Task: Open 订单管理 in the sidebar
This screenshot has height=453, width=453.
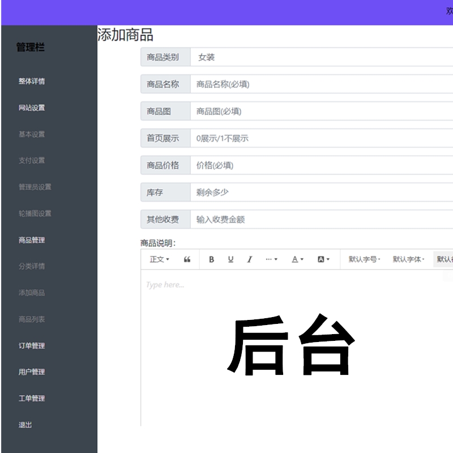Action: [x=32, y=345]
